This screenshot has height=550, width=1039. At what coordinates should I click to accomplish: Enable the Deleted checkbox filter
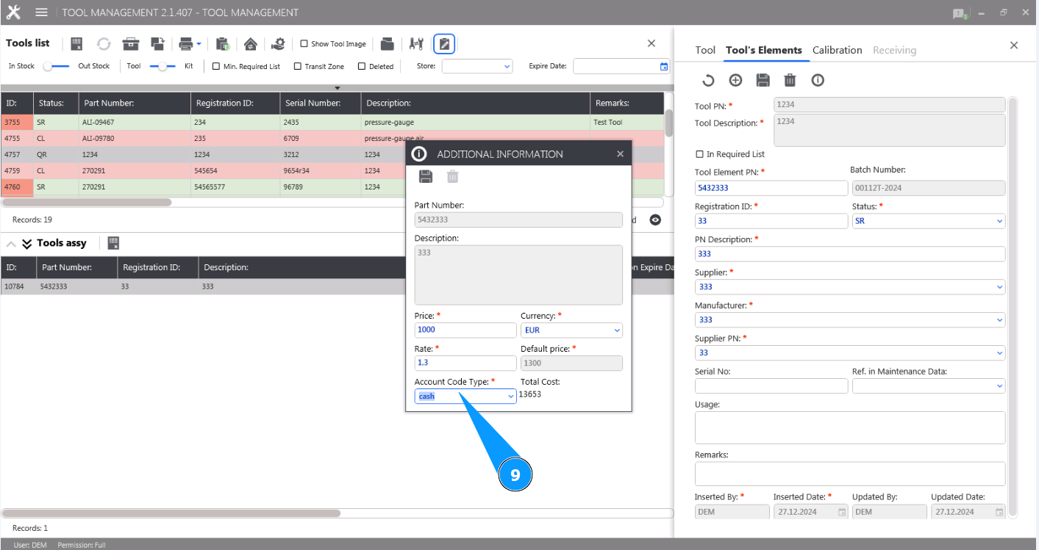pyautogui.click(x=362, y=66)
